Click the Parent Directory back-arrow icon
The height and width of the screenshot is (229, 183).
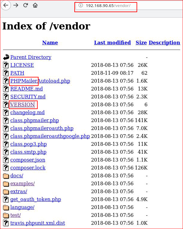click(6, 57)
